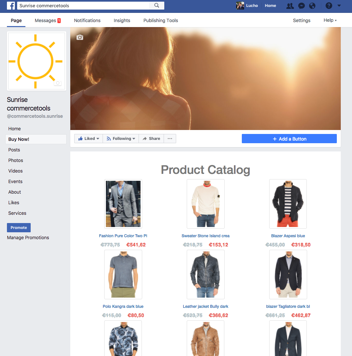Click @commercetools.sunrise username
The image size is (352, 356).
(35, 116)
